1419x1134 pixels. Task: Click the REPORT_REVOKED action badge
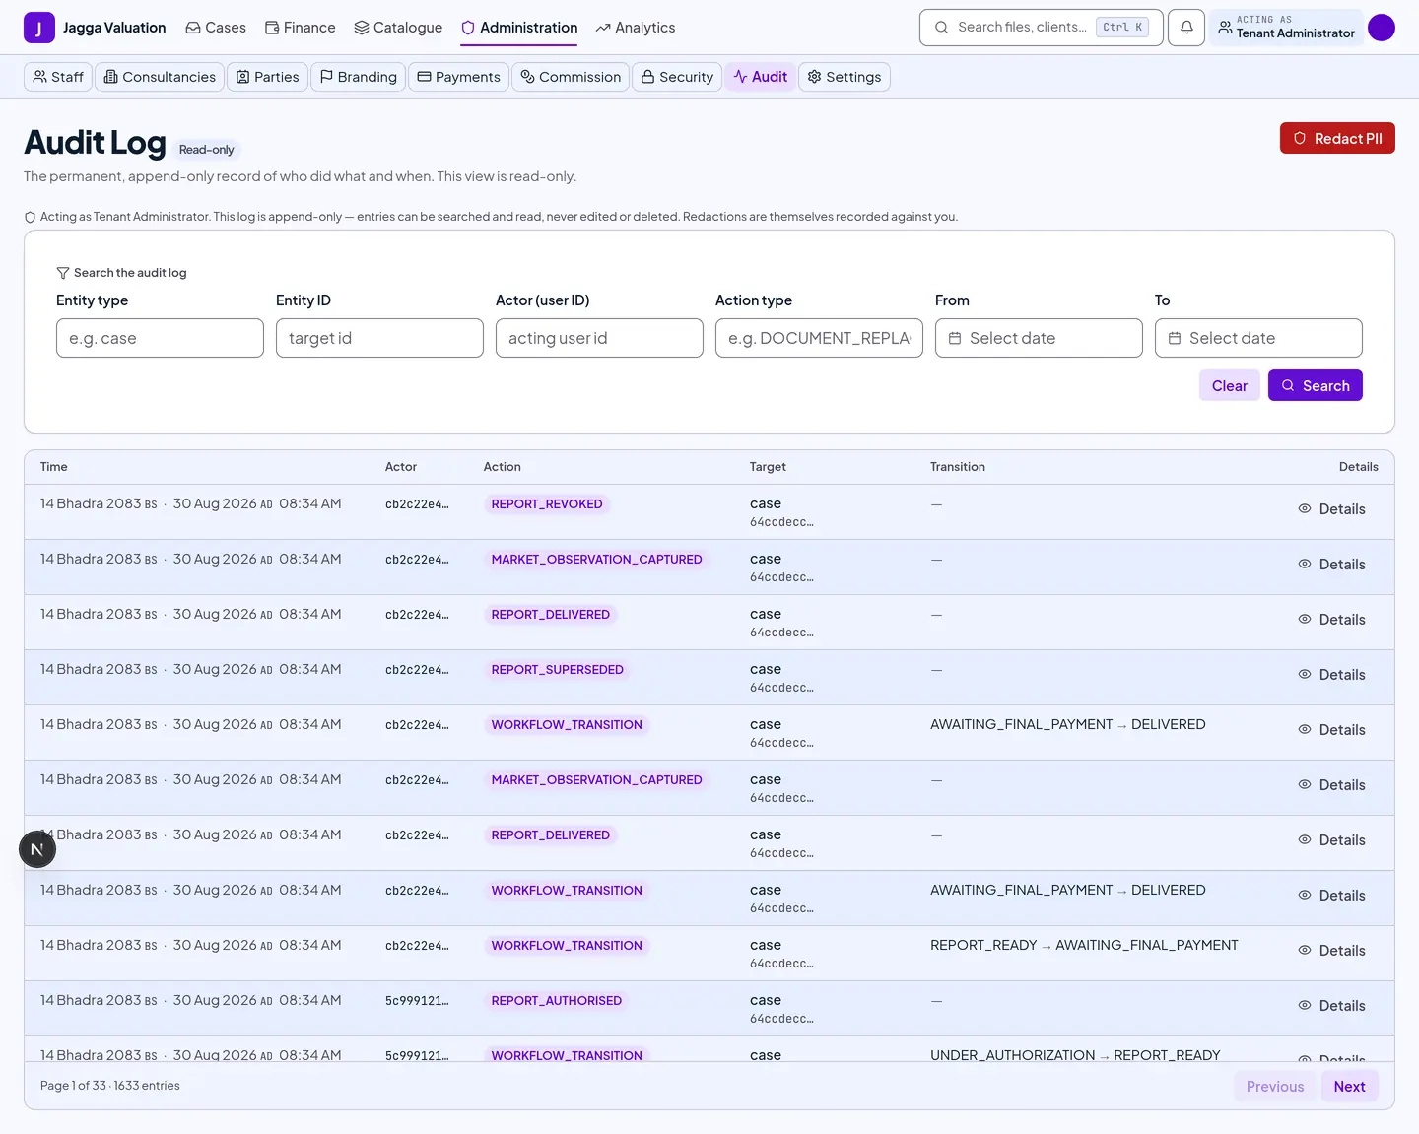point(547,503)
